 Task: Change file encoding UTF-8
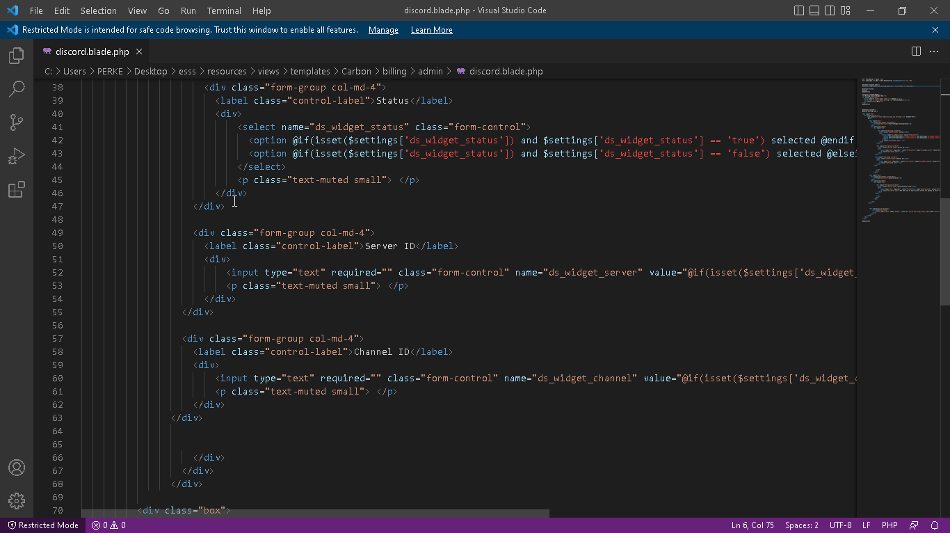pyautogui.click(x=840, y=525)
